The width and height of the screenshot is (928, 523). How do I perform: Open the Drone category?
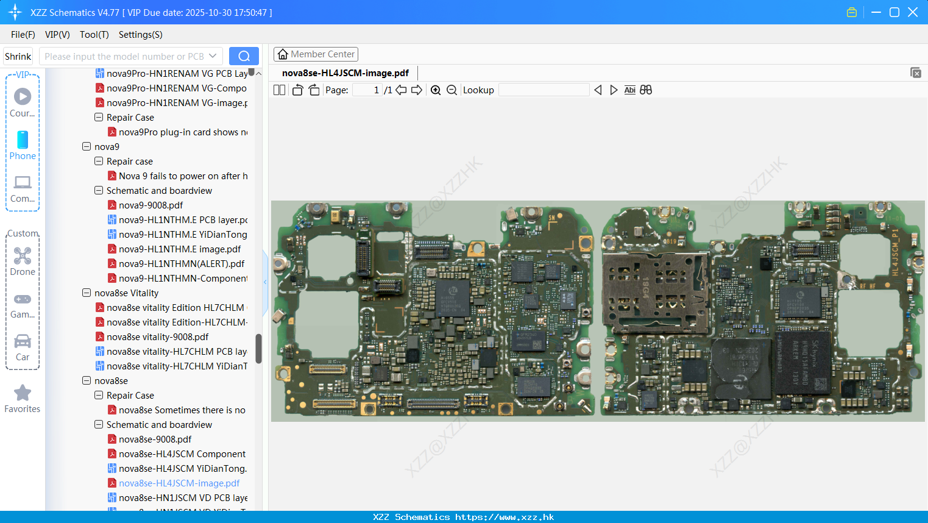[23, 261]
